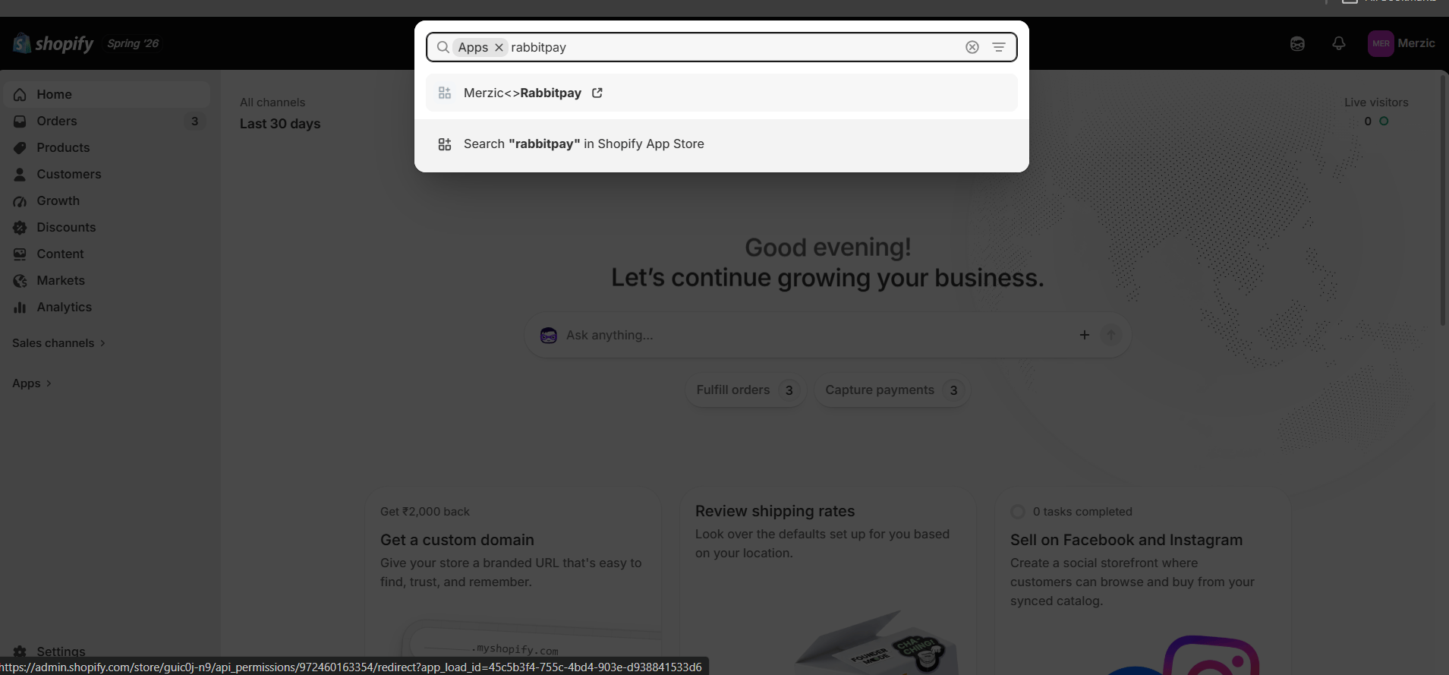Search rabbitpay in Shopify App Store

tap(721, 144)
